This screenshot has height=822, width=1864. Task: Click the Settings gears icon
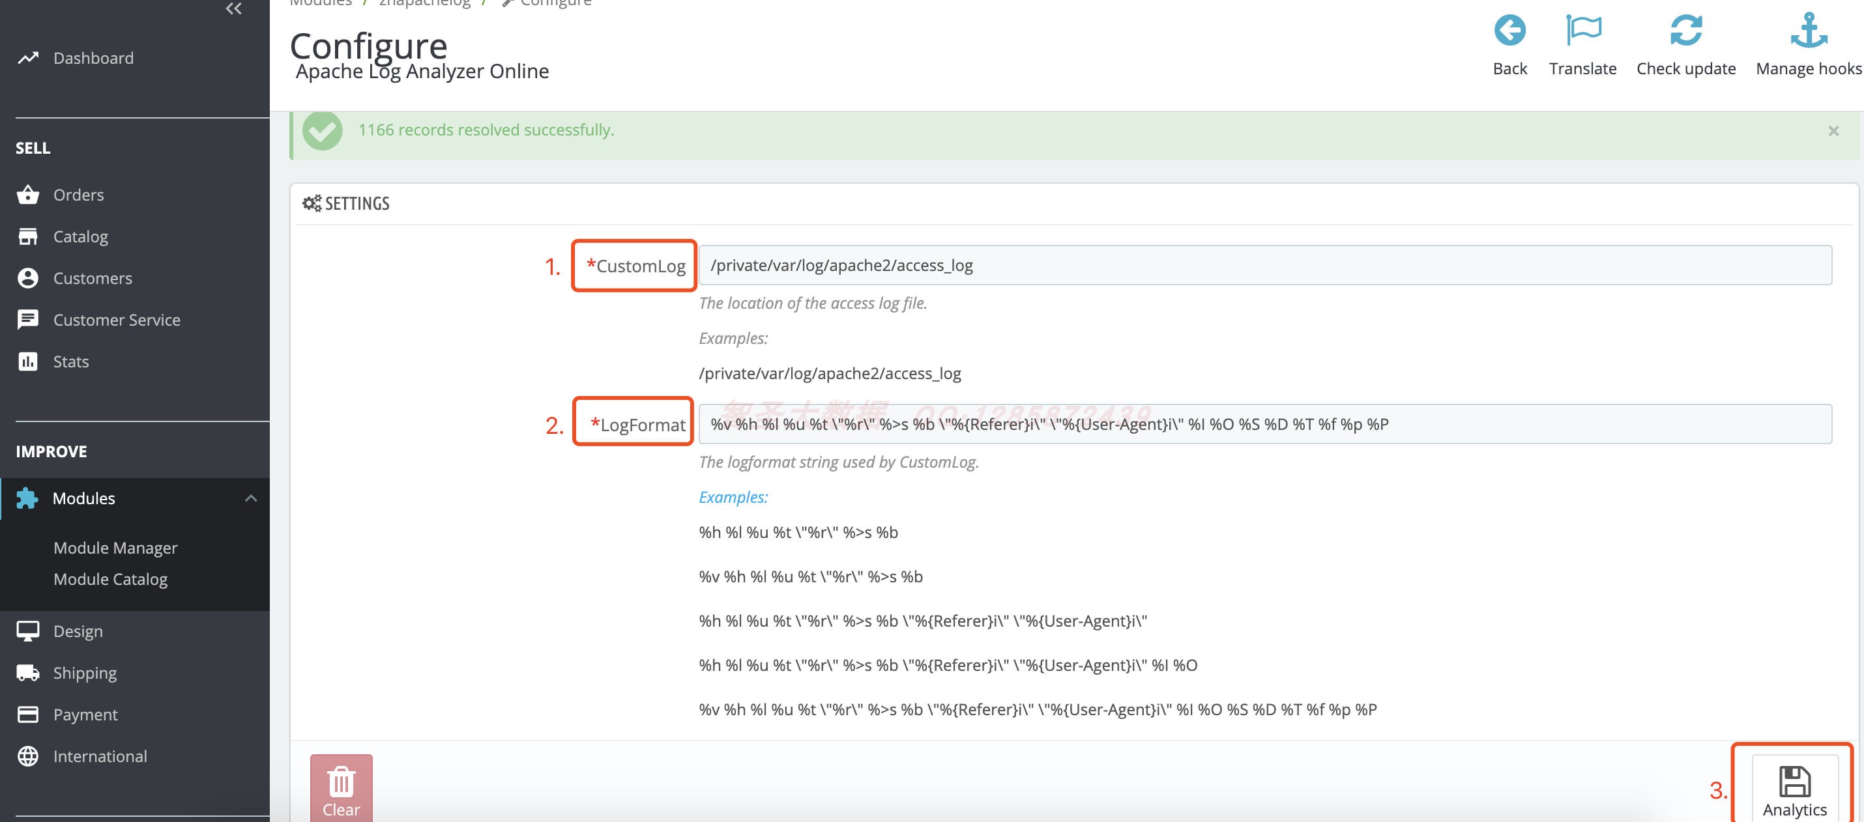(x=312, y=203)
